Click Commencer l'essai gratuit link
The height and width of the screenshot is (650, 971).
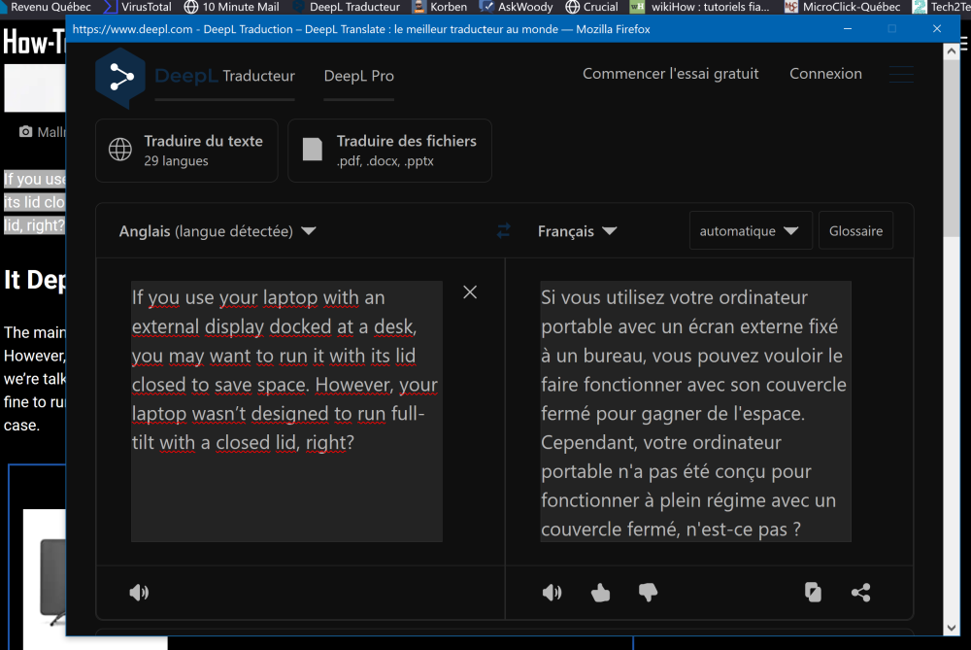click(x=671, y=73)
